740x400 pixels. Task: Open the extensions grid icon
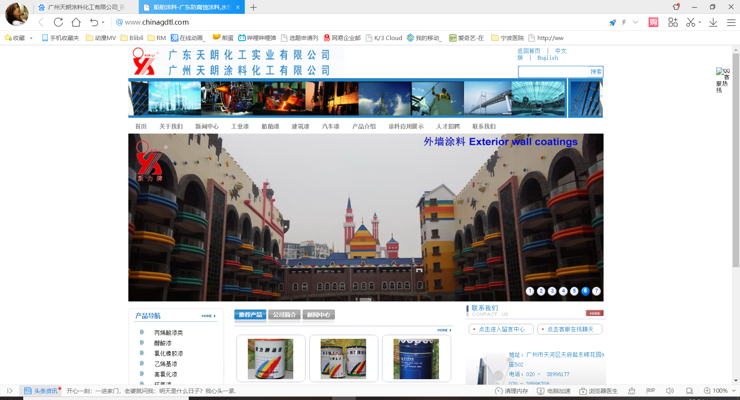pos(673,22)
